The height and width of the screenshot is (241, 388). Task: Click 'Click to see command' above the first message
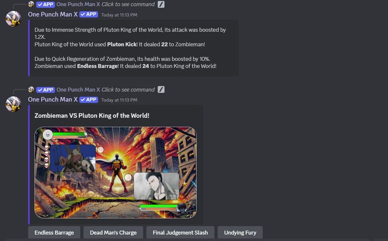(x=128, y=4)
